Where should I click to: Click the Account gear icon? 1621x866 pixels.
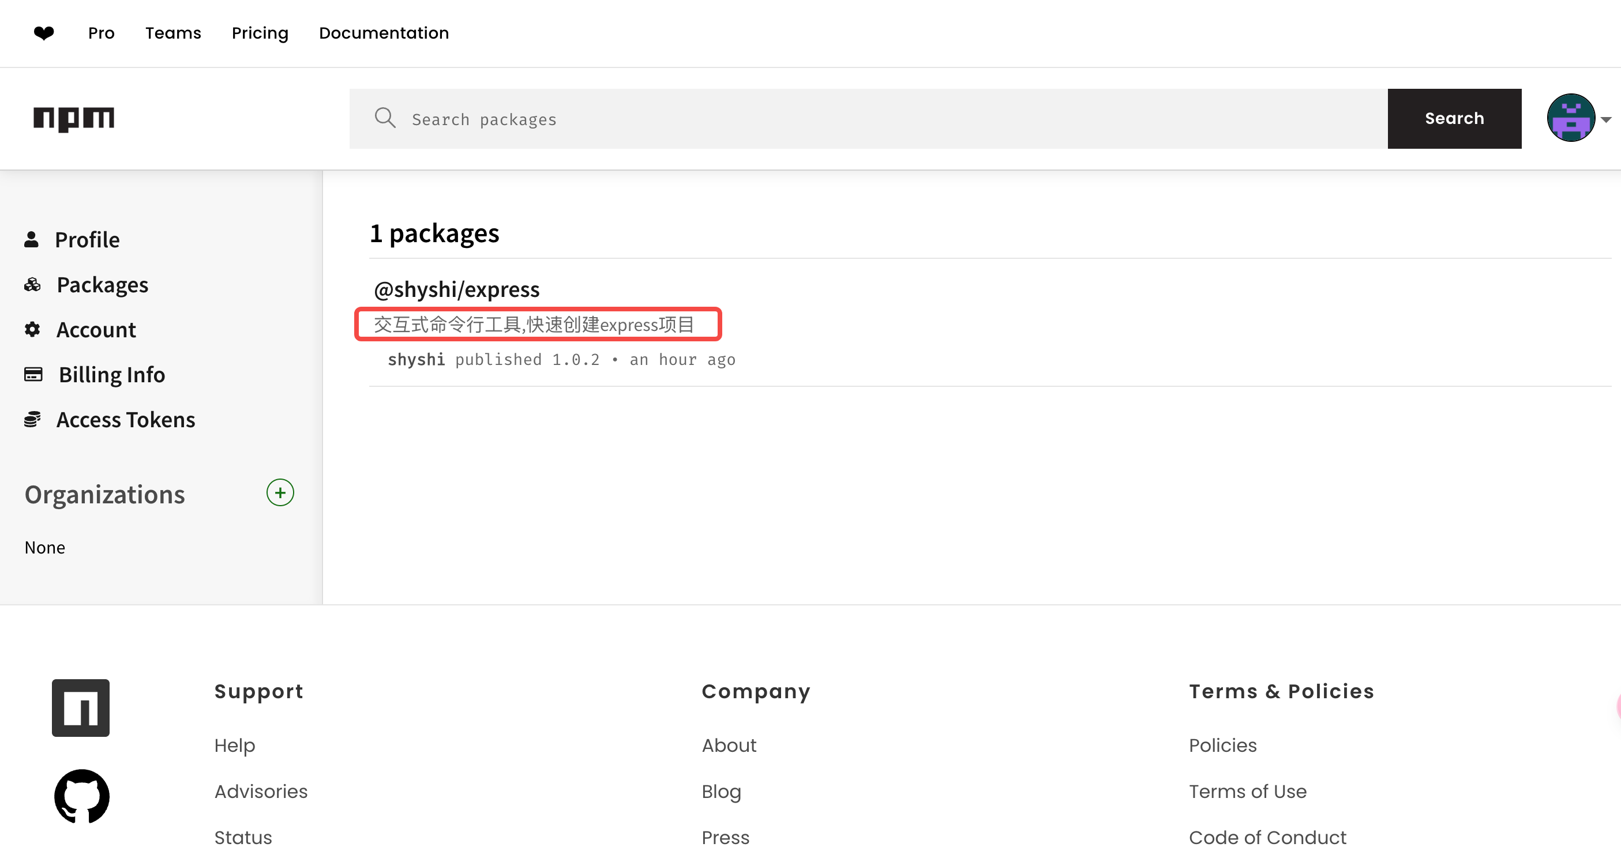pyautogui.click(x=32, y=329)
